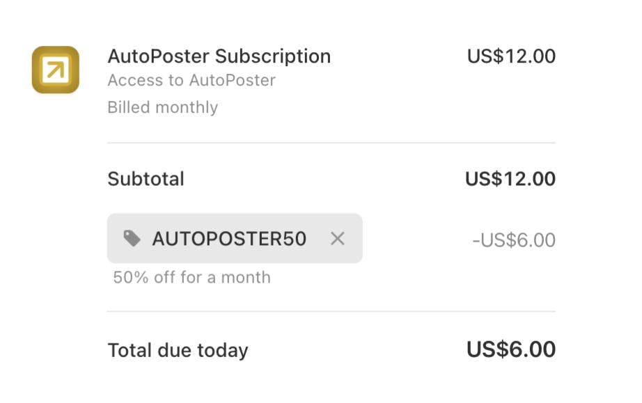The height and width of the screenshot is (403, 642).
Task: Click the tag icon in promo chip
Action: pos(132,239)
